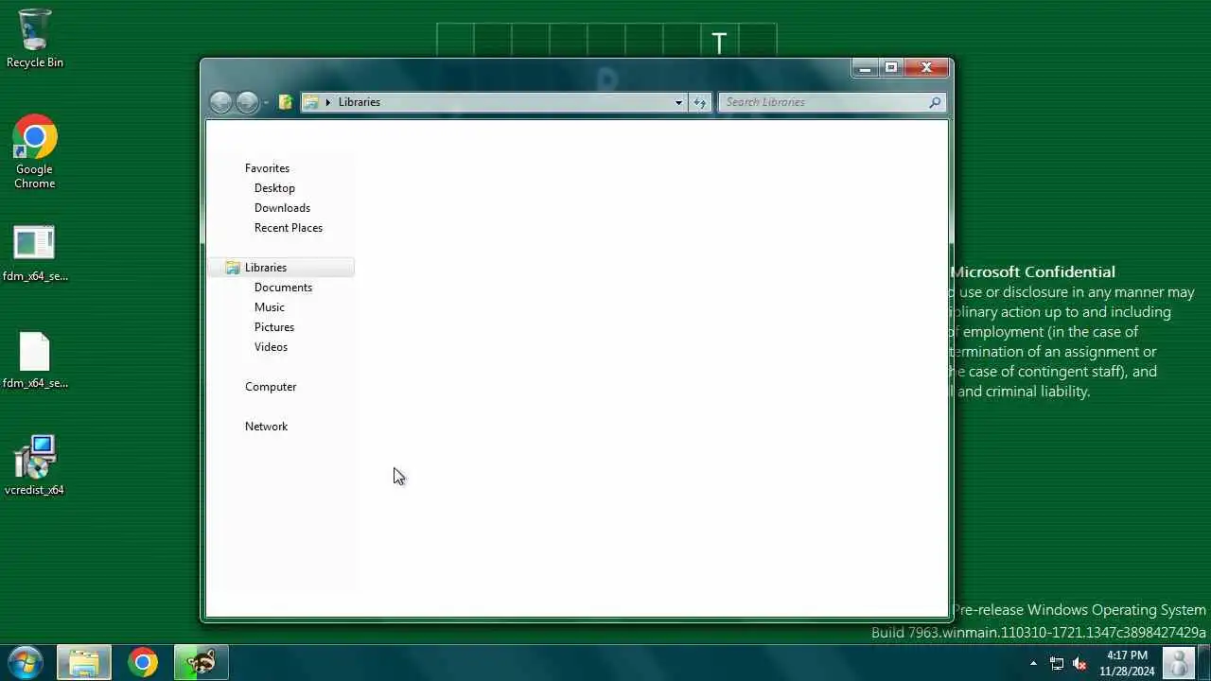Click the Show desktop strip at taskbar end
This screenshot has height=681, width=1211.
(1203, 663)
